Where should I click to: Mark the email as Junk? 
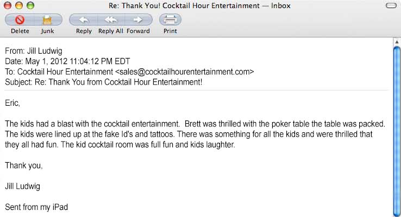pyautogui.click(x=47, y=20)
